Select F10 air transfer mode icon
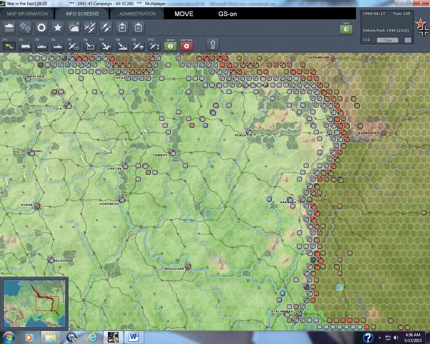 (x=155, y=46)
